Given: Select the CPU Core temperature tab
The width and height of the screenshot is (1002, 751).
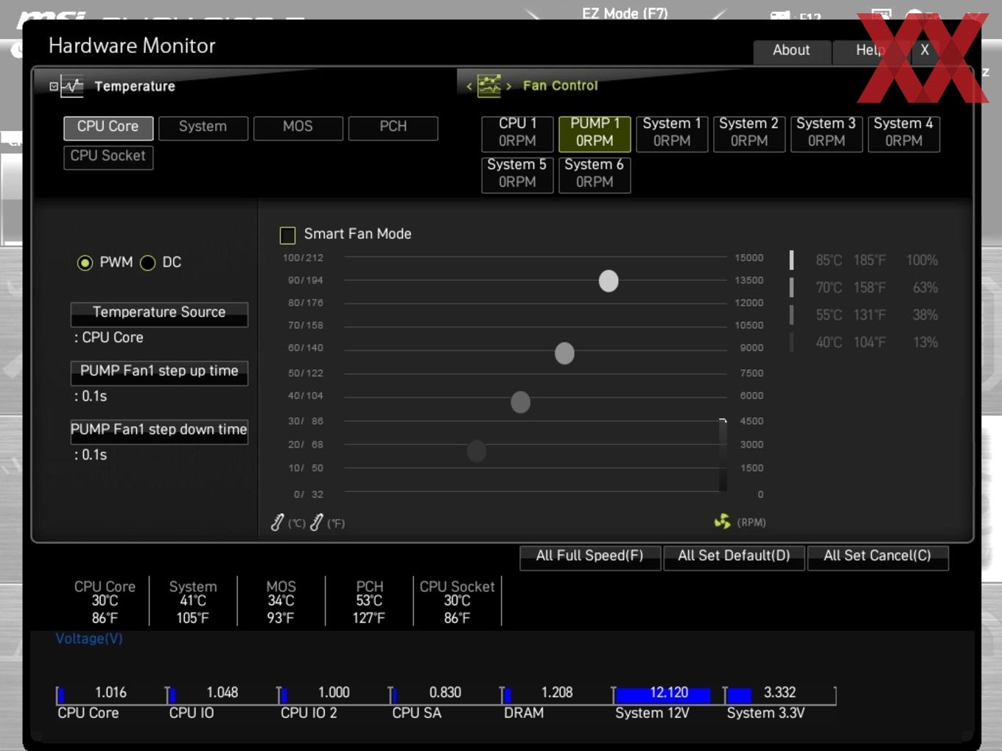Looking at the screenshot, I should 108,127.
